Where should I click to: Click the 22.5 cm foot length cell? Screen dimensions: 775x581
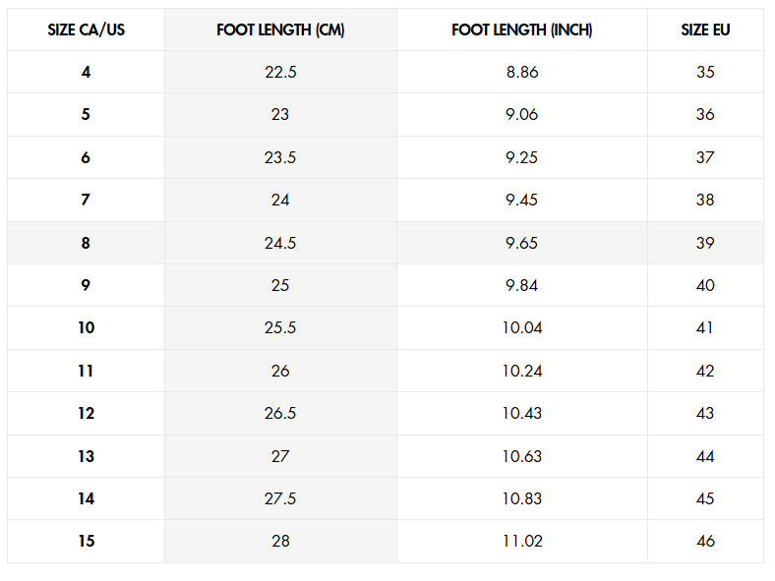coord(280,72)
